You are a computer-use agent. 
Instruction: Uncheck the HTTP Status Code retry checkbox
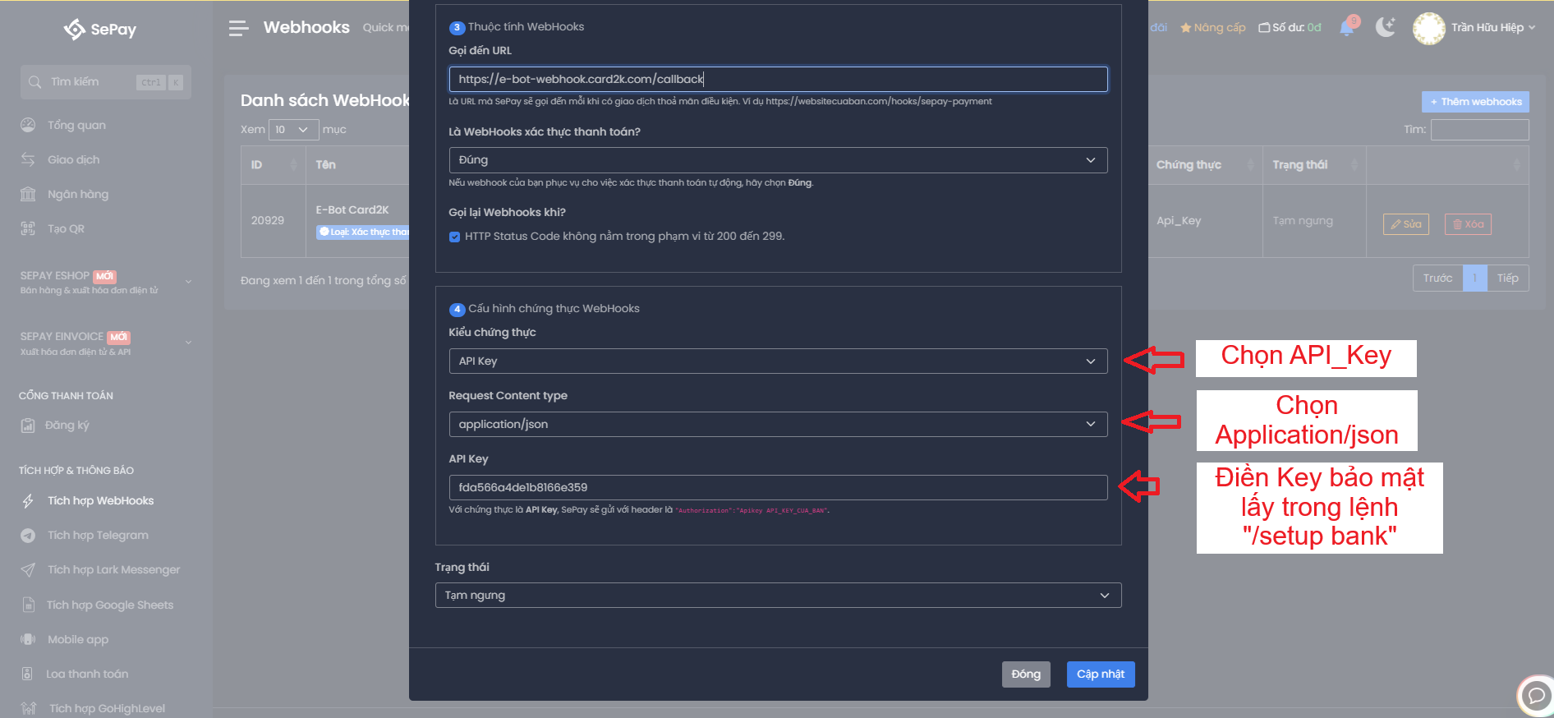pyautogui.click(x=454, y=237)
